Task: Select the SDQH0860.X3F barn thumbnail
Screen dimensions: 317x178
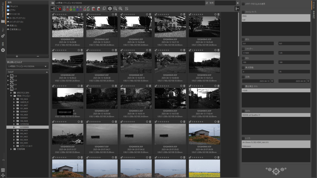Action: coord(204,134)
